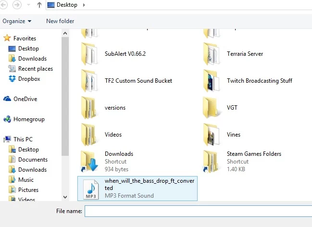Image resolution: width=312 pixels, height=227 pixels.
Task: Select TF2 Custom Sound Bucket name
Action: 138,81
